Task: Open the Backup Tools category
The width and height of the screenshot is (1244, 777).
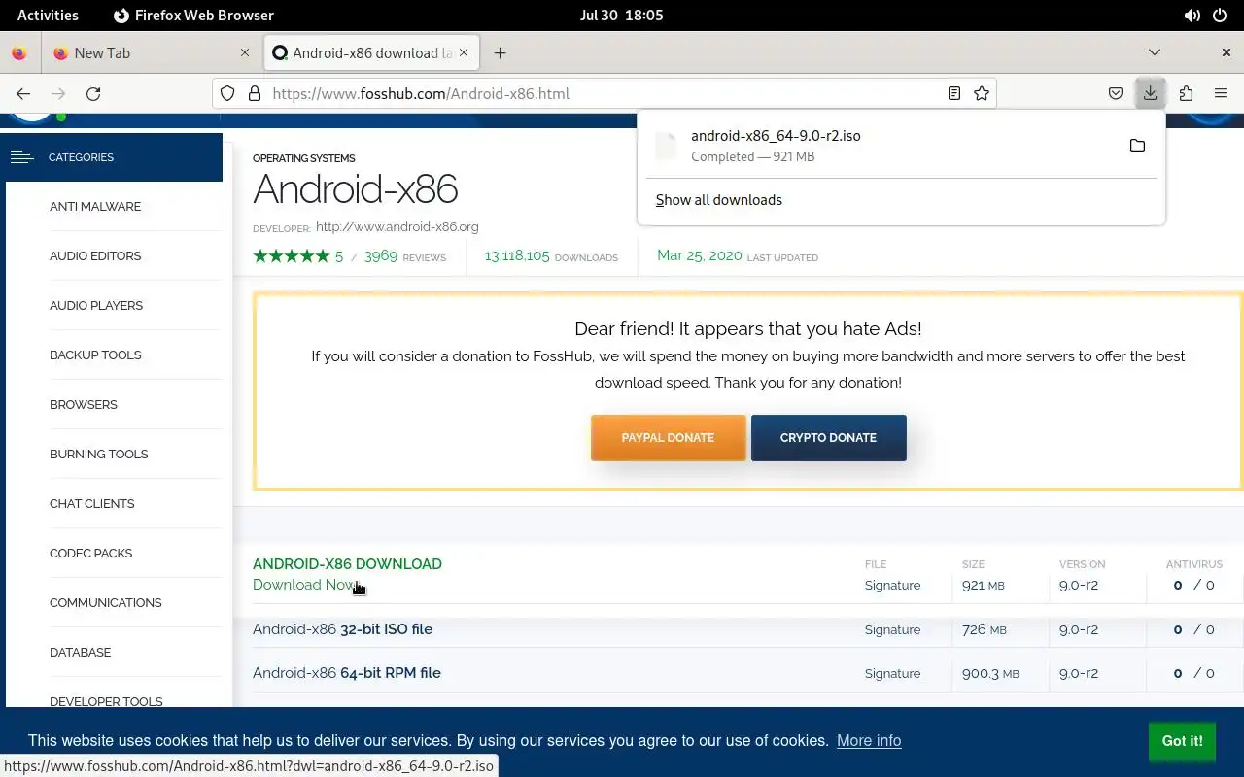Action: [x=95, y=355]
